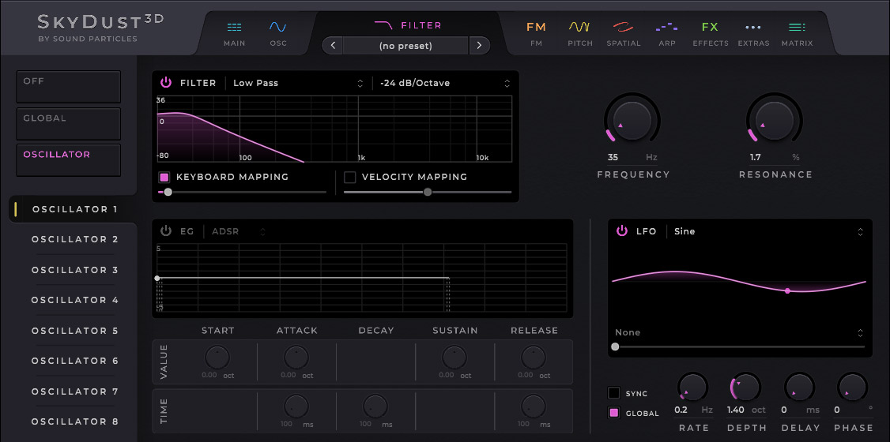Go to next preset arrow
The image size is (890, 442).
click(x=479, y=46)
